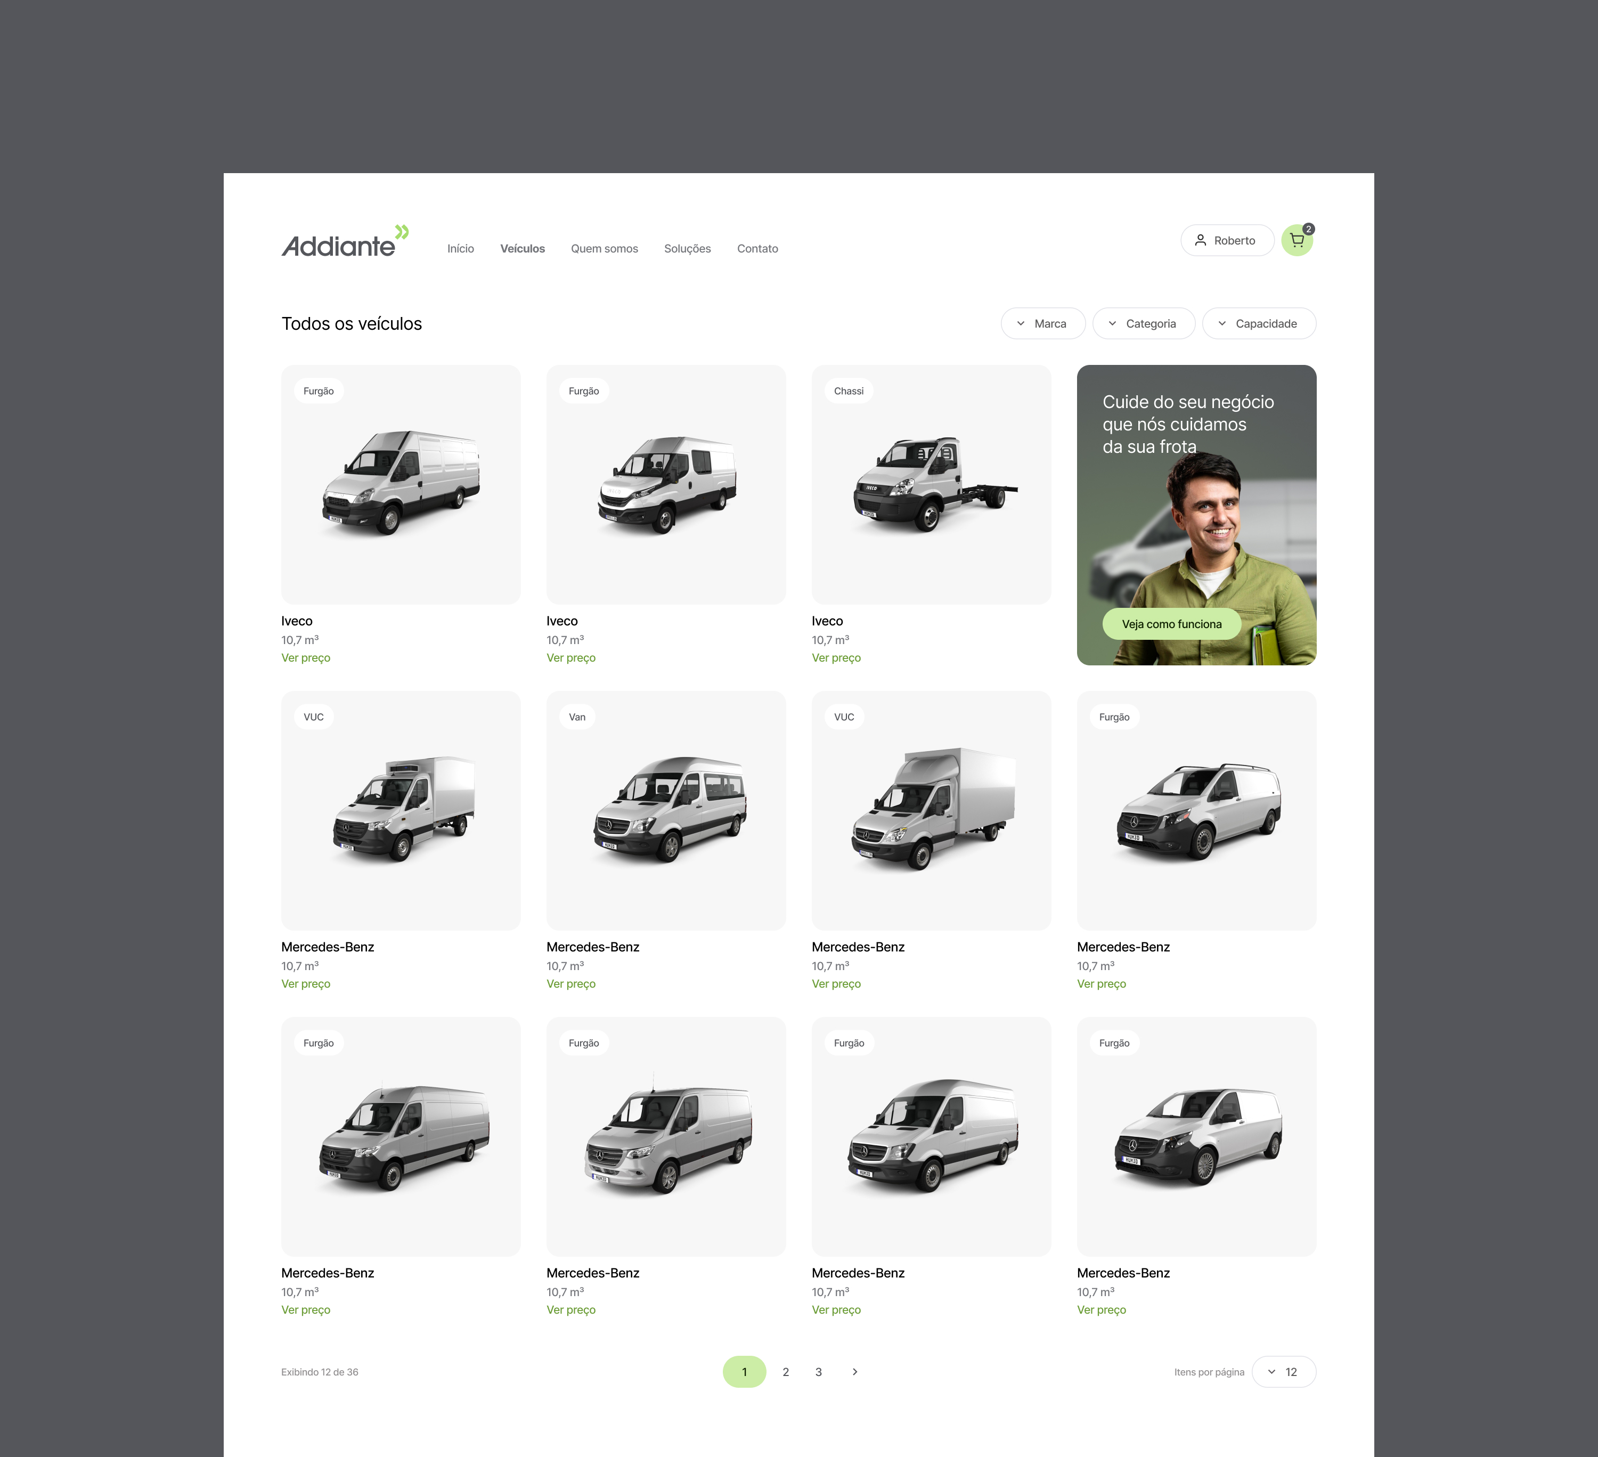Select pagination page 3
Viewport: 1598px width, 1457px height.
(818, 1371)
